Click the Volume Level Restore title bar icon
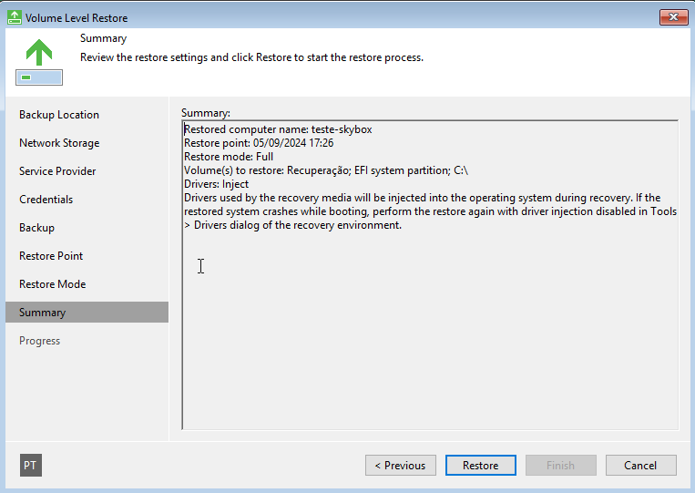 click(15, 17)
